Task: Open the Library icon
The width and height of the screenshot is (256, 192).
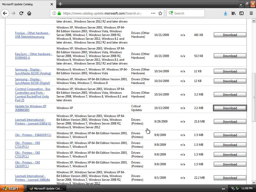Action: point(233,13)
